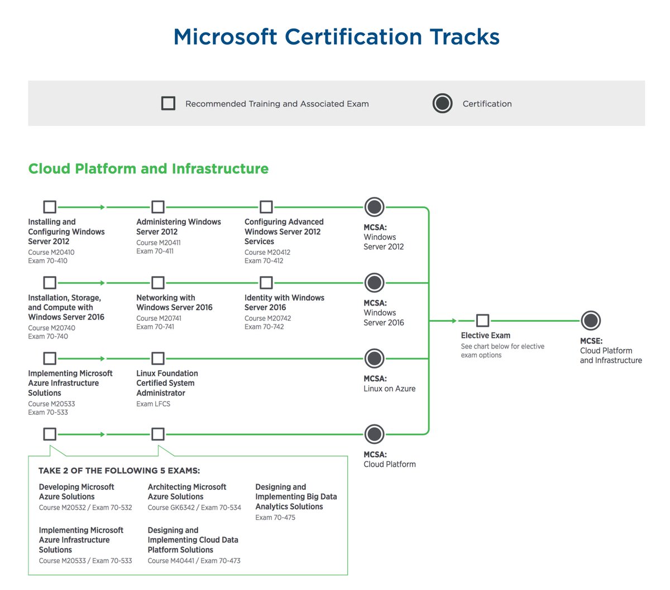Click See chart below for elective exam options

[x=502, y=351]
